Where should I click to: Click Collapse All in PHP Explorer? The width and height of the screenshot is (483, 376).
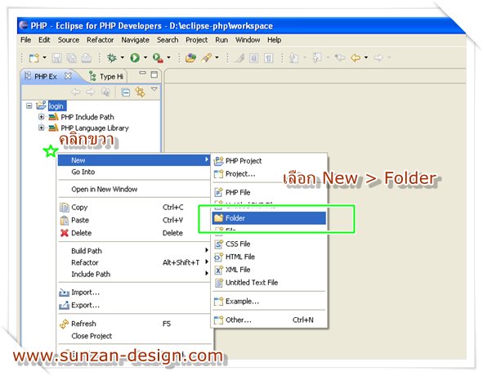(125, 92)
